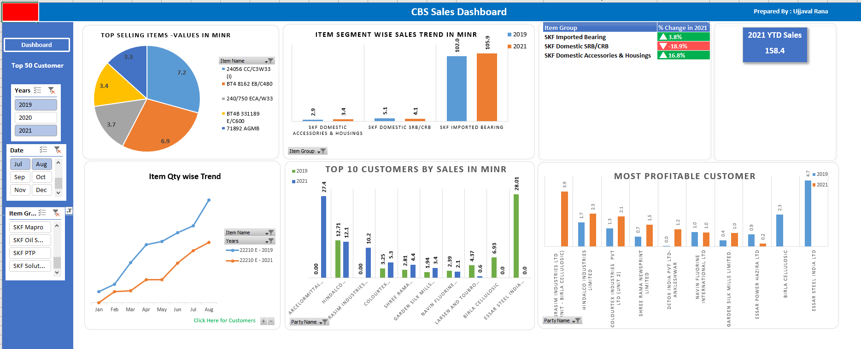Screen dimensions: 861x349
Task: Click the minus collapse button beside Customers link
Action: coord(271,321)
